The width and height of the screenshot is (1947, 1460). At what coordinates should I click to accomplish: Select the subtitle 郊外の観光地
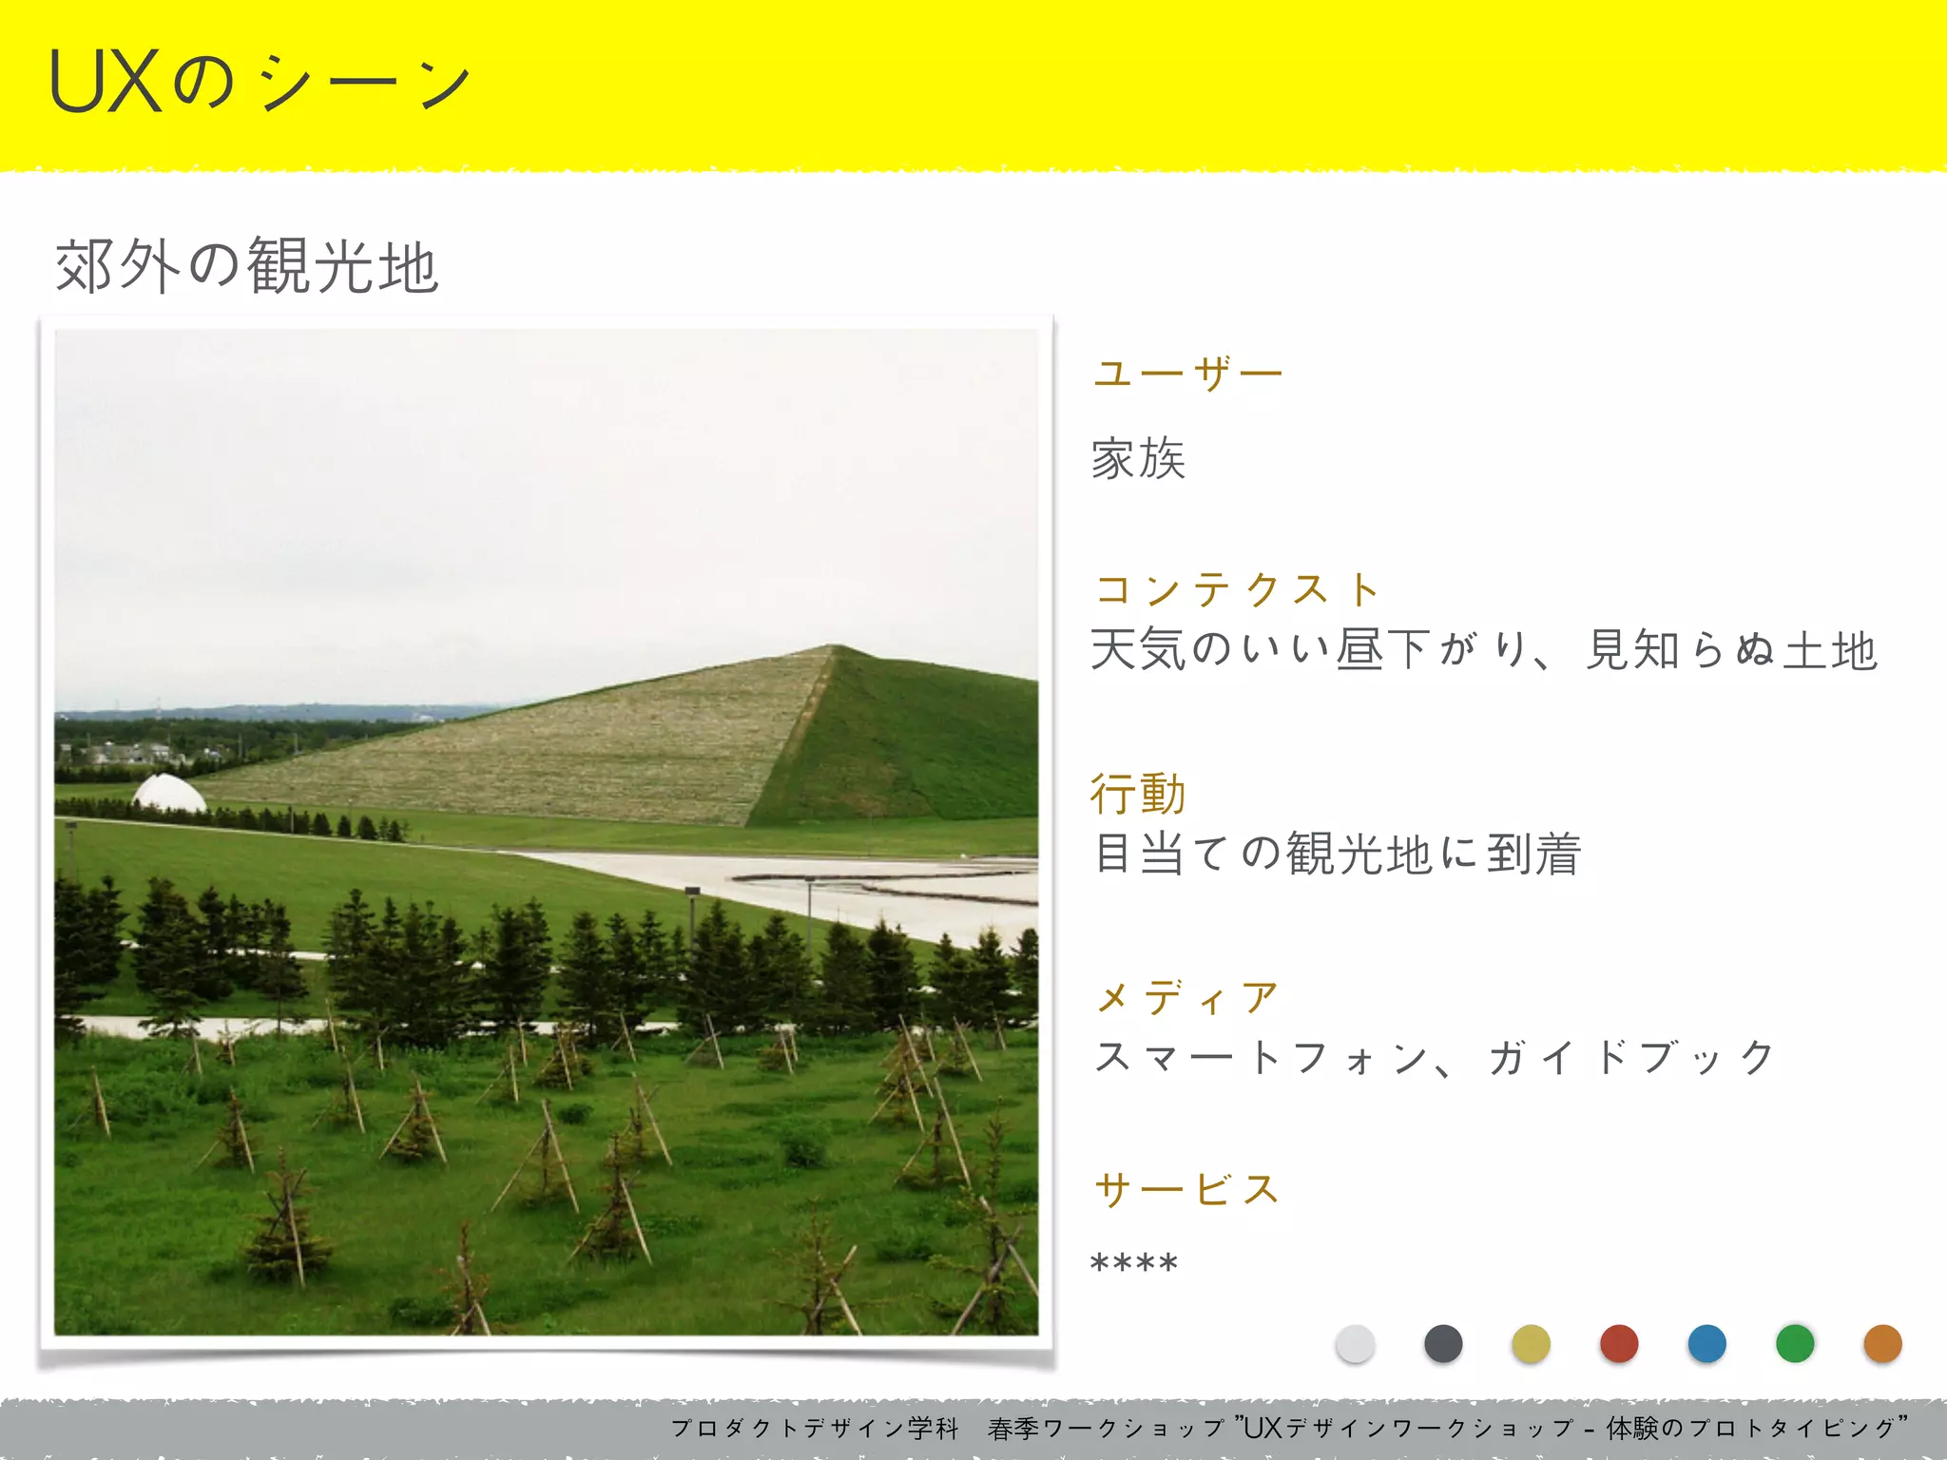(247, 266)
